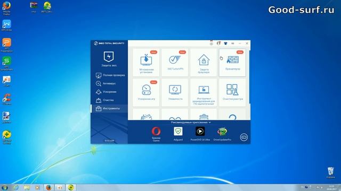Open the Game Booster gamepad tile
The image size is (341, 191).
(x=146, y=92)
